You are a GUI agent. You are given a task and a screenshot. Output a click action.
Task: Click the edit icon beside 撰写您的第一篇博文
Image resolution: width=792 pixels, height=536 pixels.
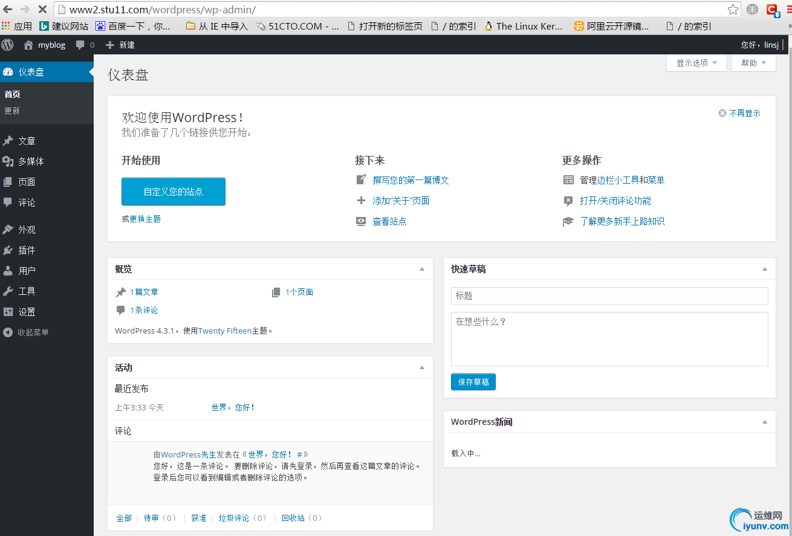pyautogui.click(x=361, y=180)
